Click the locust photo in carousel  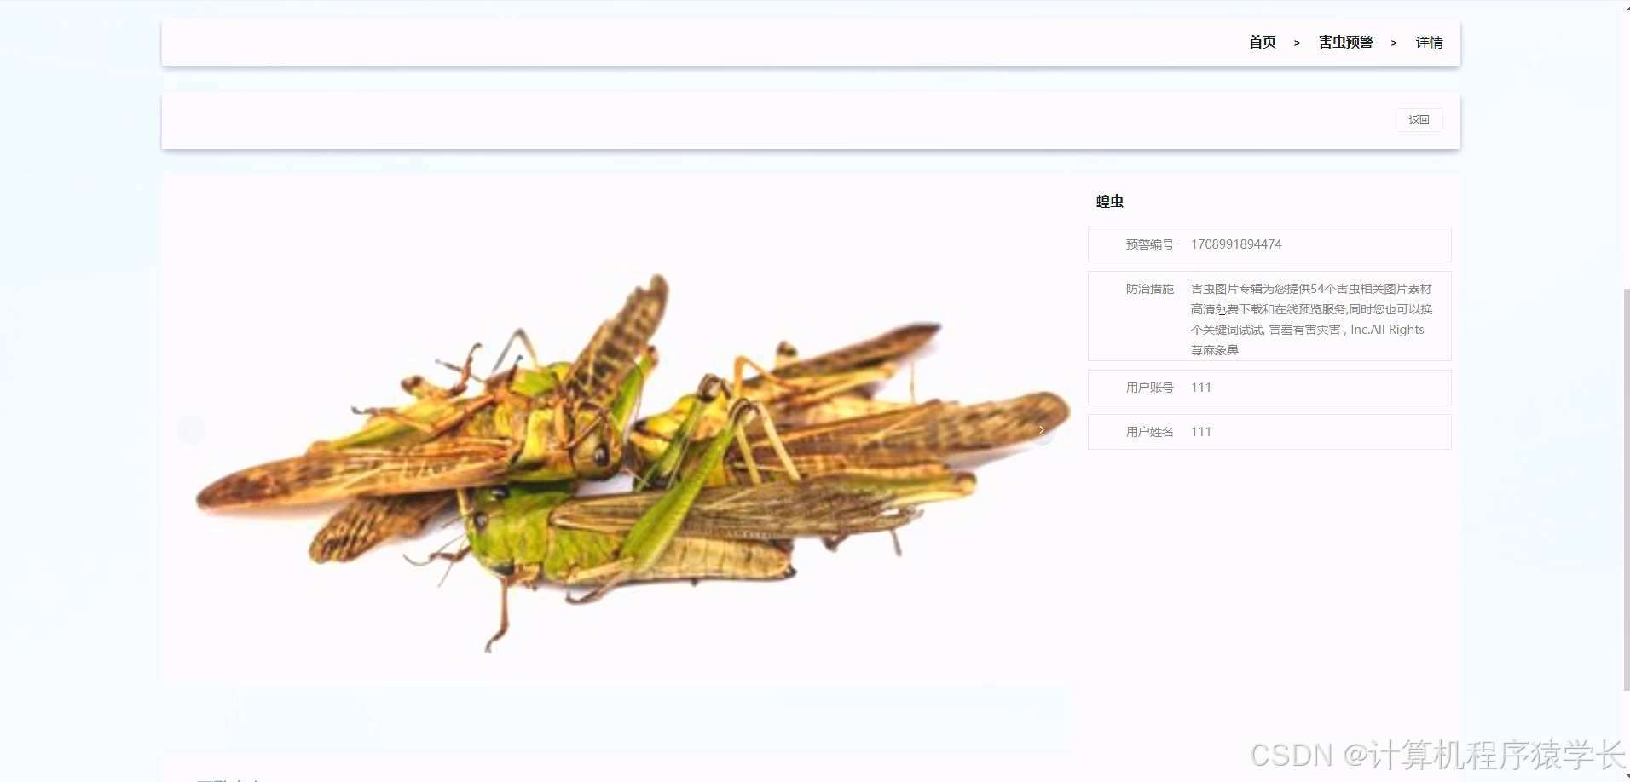(616, 431)
